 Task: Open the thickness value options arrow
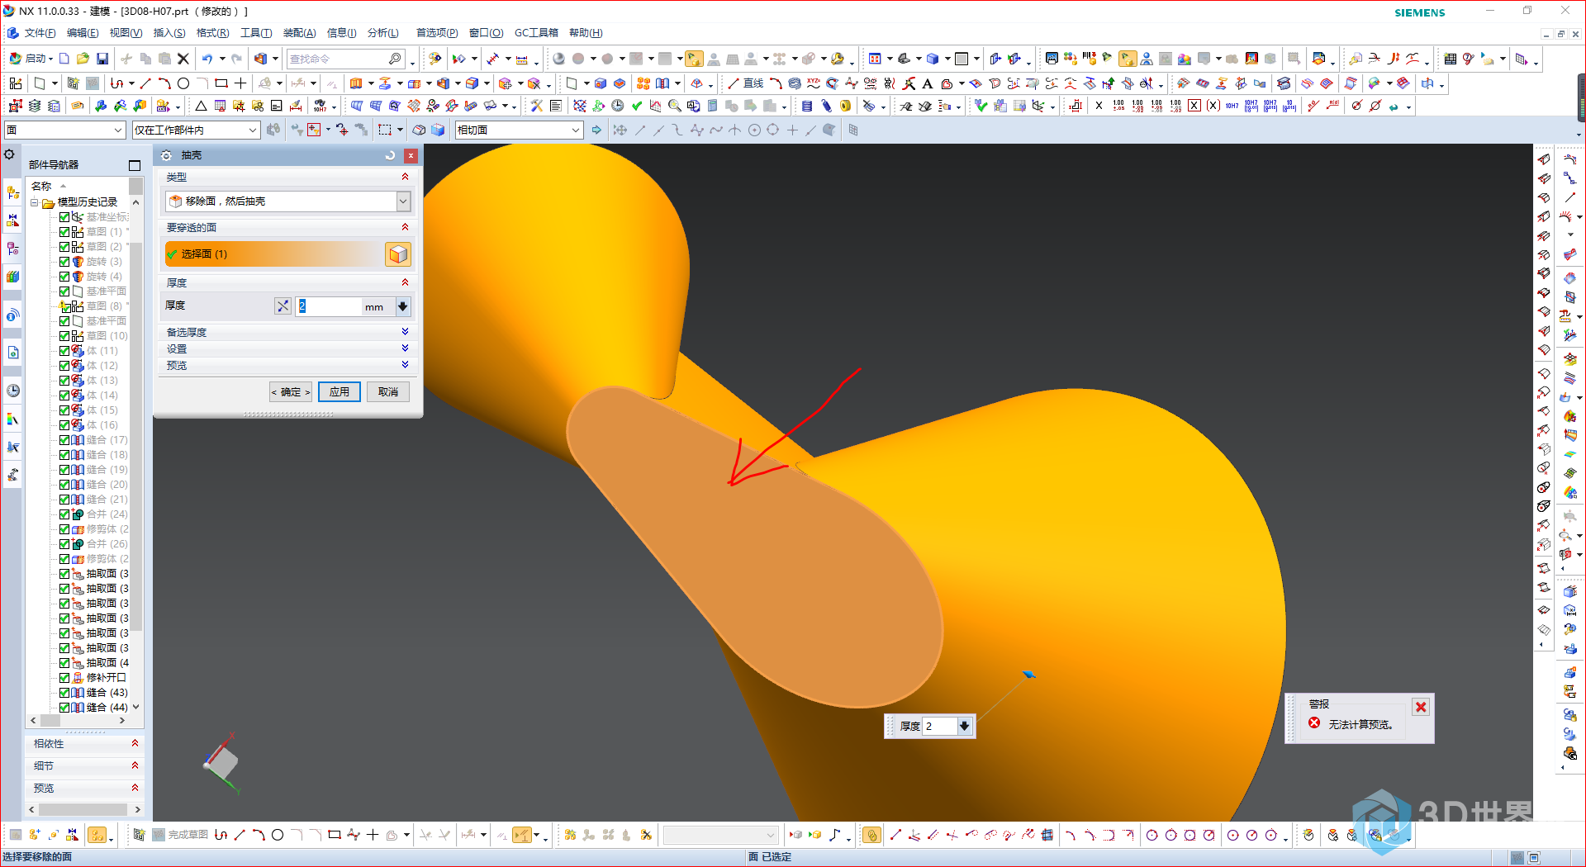coord(402,306)
